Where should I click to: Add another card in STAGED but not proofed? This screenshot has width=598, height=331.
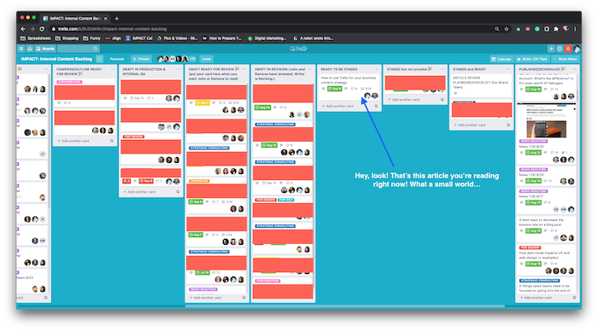(x=403, y=100)
